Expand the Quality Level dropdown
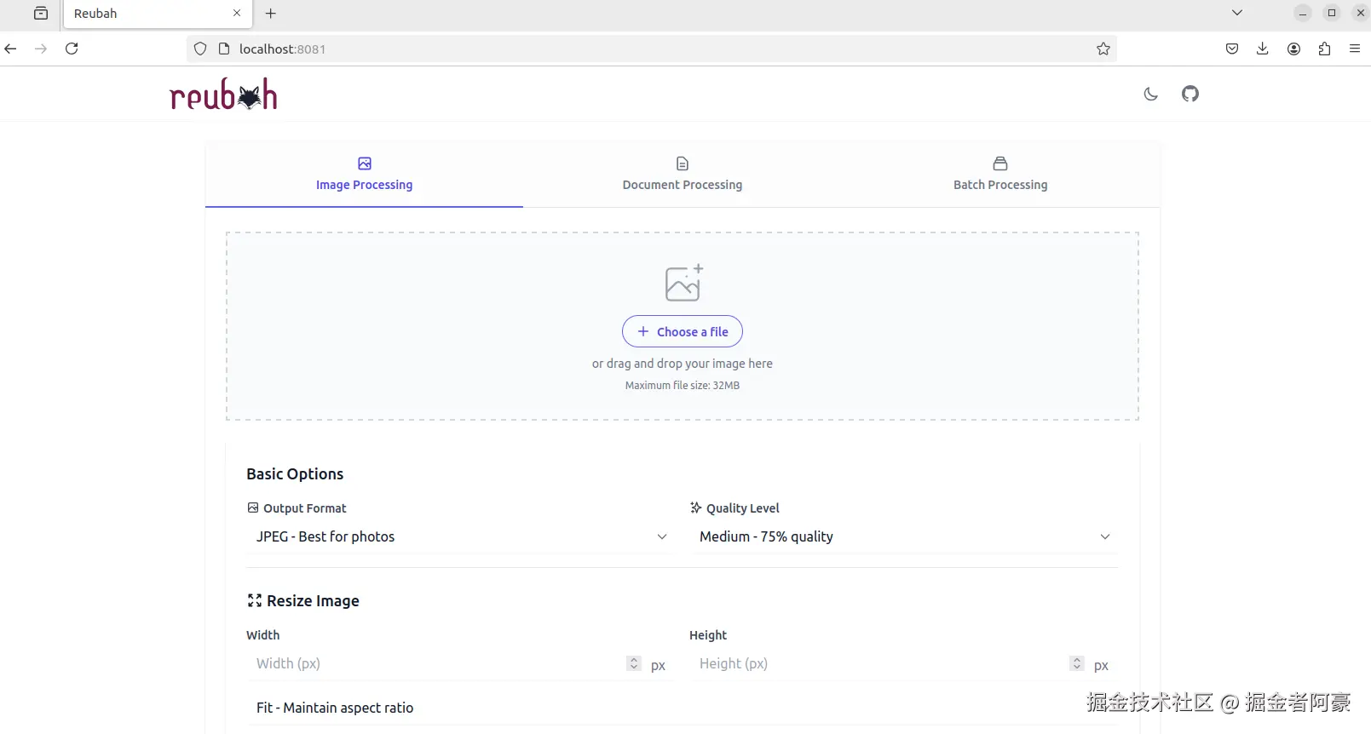This screenshot has width=1371, height=734. (x=903, y=536)
